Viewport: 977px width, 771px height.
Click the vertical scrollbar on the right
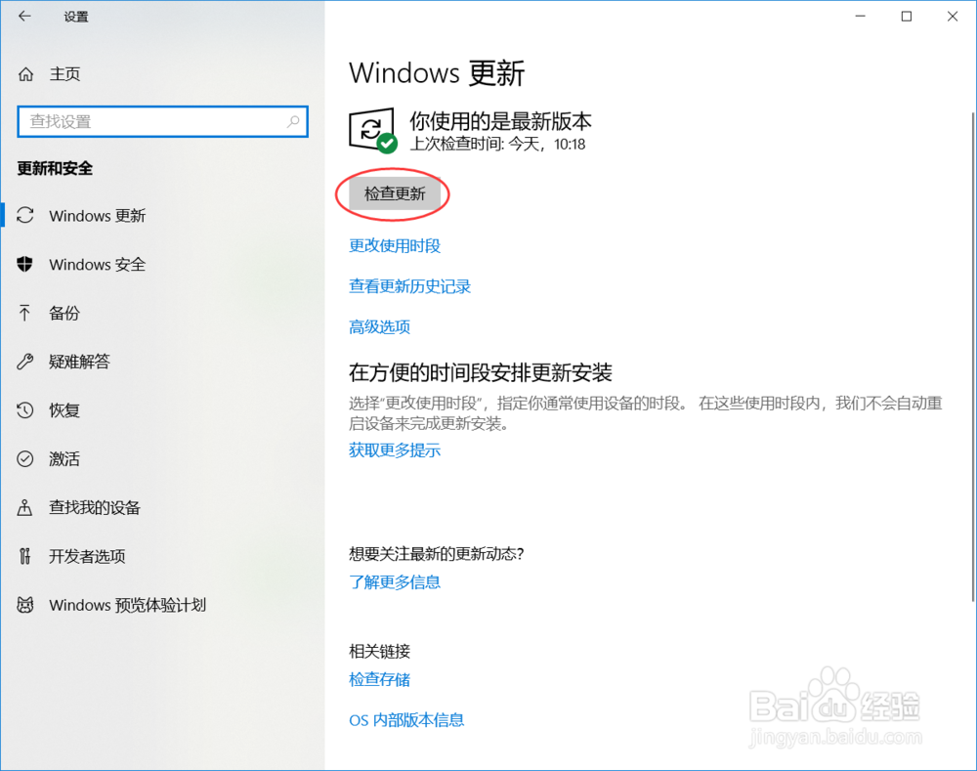[x=973, y=357]
